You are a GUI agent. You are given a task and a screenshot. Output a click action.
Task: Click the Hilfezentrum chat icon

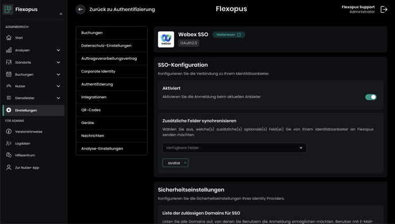pyautogui.click(x=9, y=155)
